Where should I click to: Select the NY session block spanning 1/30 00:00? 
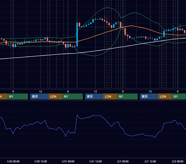[18, 96]
